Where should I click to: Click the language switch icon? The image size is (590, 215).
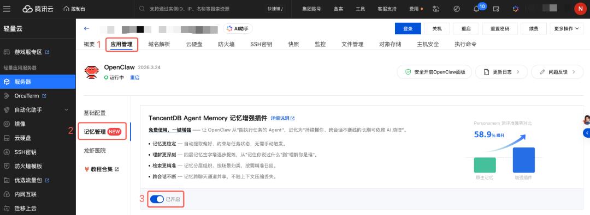436,9
